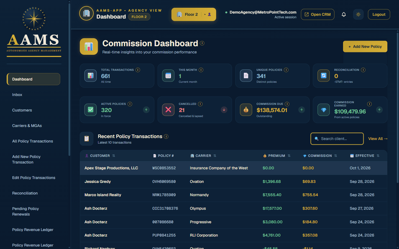399x249 pixels.
Task: Go to Customers in sidebar
Action: tap(34, 110)
